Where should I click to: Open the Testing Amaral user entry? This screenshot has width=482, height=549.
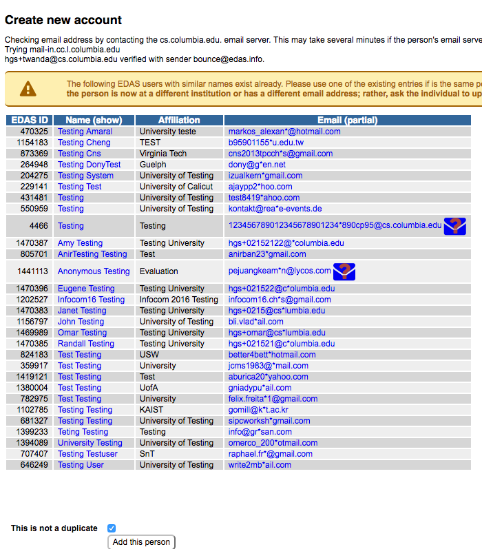pos(85,132)
